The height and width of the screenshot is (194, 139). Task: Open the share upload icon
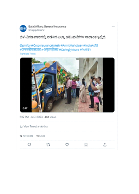(105, 145)
